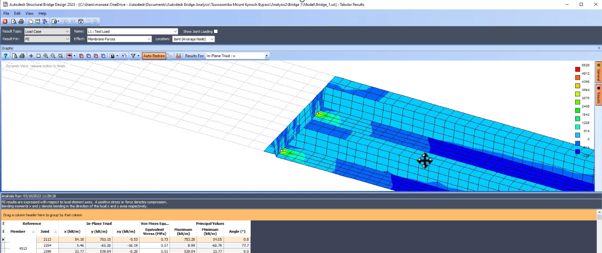Open the Location dropdown showing Joint (Average Node)

194,39
